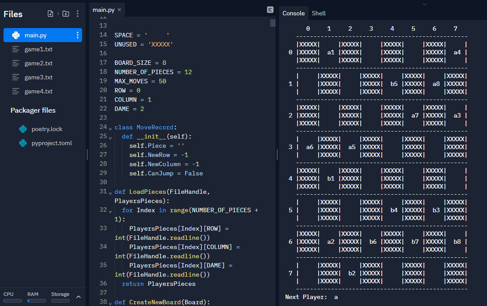This screenshot has width=487, height=306.
Task: Fold the LoadPieces function at line 31
Action: [110, 192]
